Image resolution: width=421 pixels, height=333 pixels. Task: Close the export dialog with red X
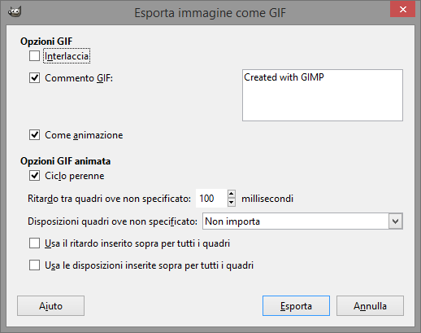[403, 9]
